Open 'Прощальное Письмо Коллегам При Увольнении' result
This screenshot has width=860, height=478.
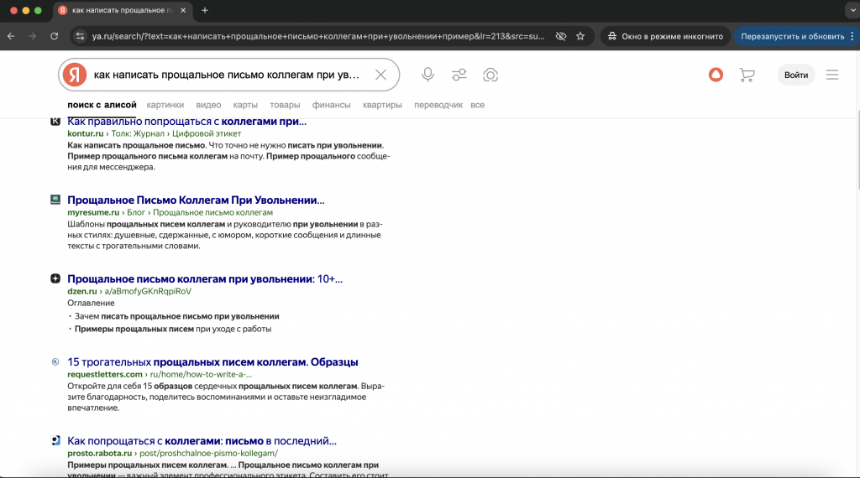[x=196, y=200]
